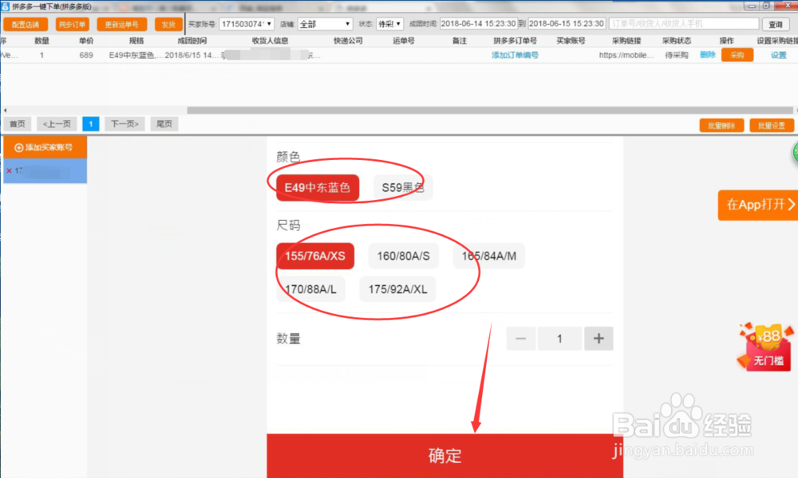
Task: Click the 采购状态 column header
Action: (677, 41)
